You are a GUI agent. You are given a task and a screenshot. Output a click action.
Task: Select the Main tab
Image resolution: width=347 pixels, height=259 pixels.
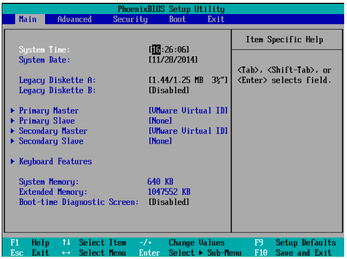(28, 19)
